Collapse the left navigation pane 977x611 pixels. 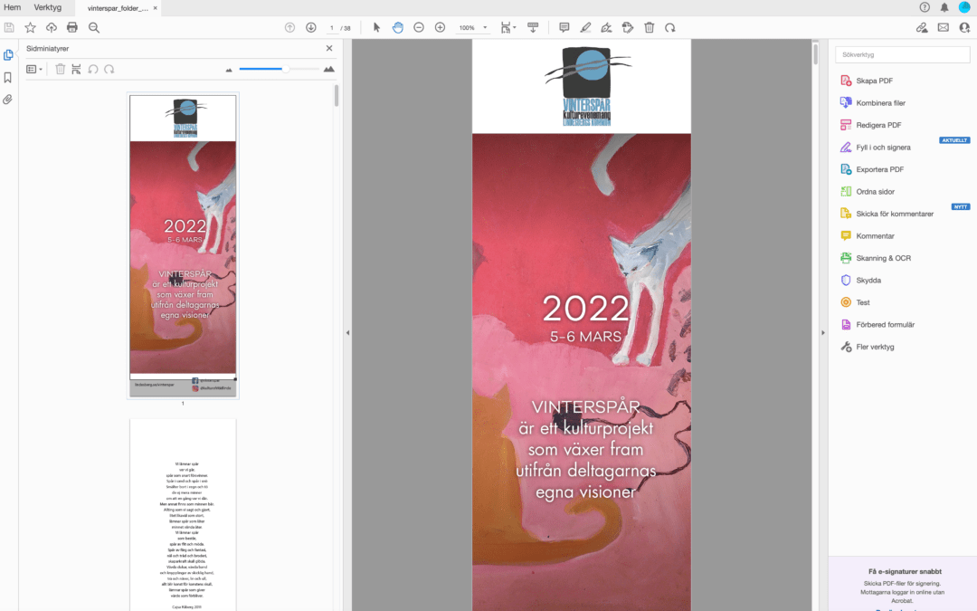[x=347, y=333]
